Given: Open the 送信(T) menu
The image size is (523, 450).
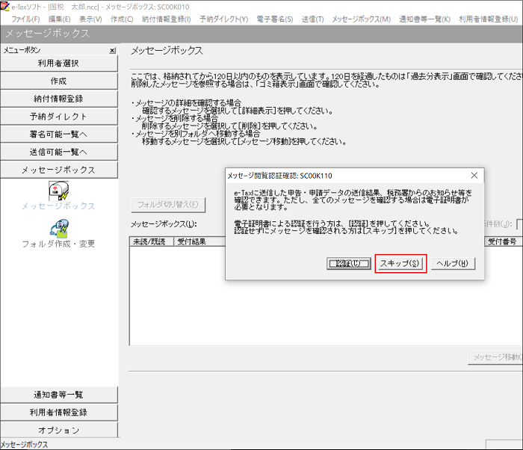Looking at the screenshot, I should click(x=312, y=19).
